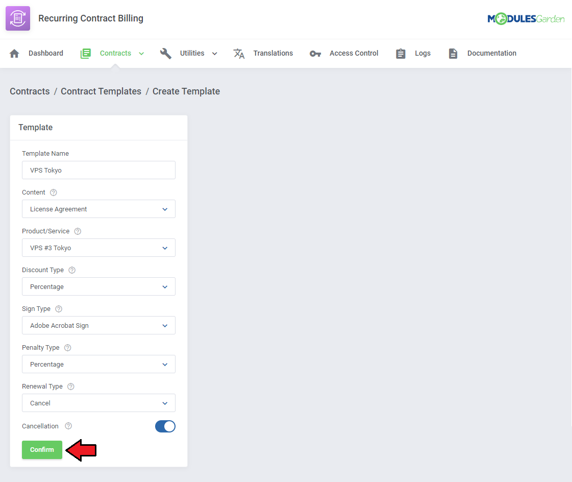Image resolution: width=572 pixels, height=482 pixels.
Task: Show help tooltip for Content field
Action: coord(53,192)
